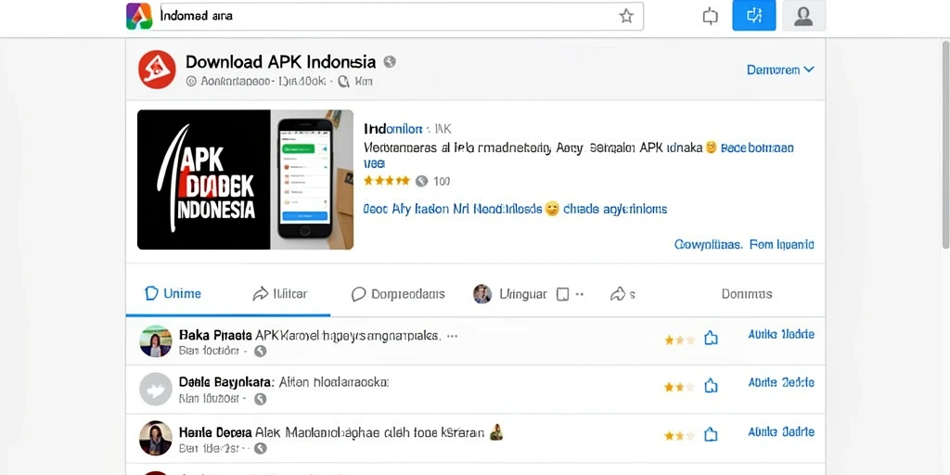Click the blue highlighted toolbar button
950x475 pixels.
click(x=753, y=16)
